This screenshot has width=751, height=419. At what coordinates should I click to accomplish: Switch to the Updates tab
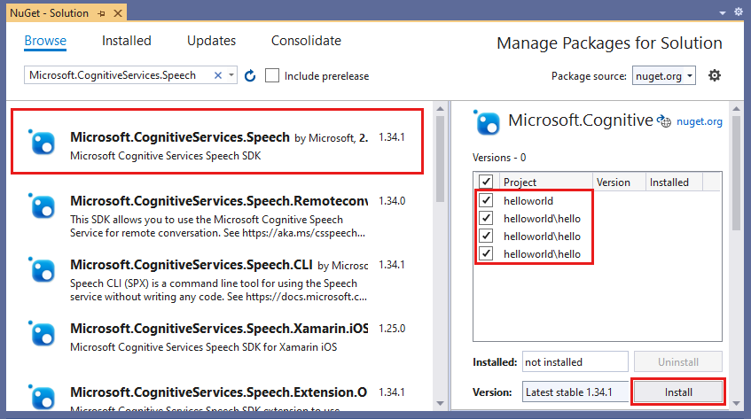[x=211, y=41]
